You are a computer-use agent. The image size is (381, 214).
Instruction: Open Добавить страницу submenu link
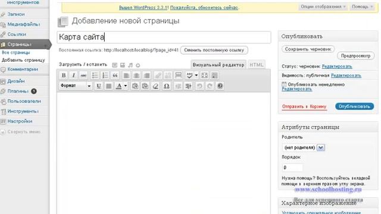point(23,60)
